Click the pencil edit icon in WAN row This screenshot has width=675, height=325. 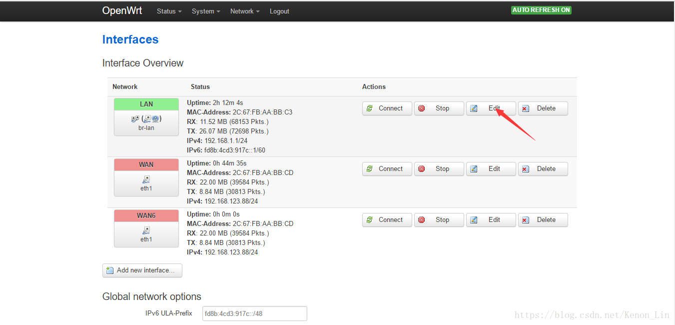pyautogui.click(x=474, y=169)
